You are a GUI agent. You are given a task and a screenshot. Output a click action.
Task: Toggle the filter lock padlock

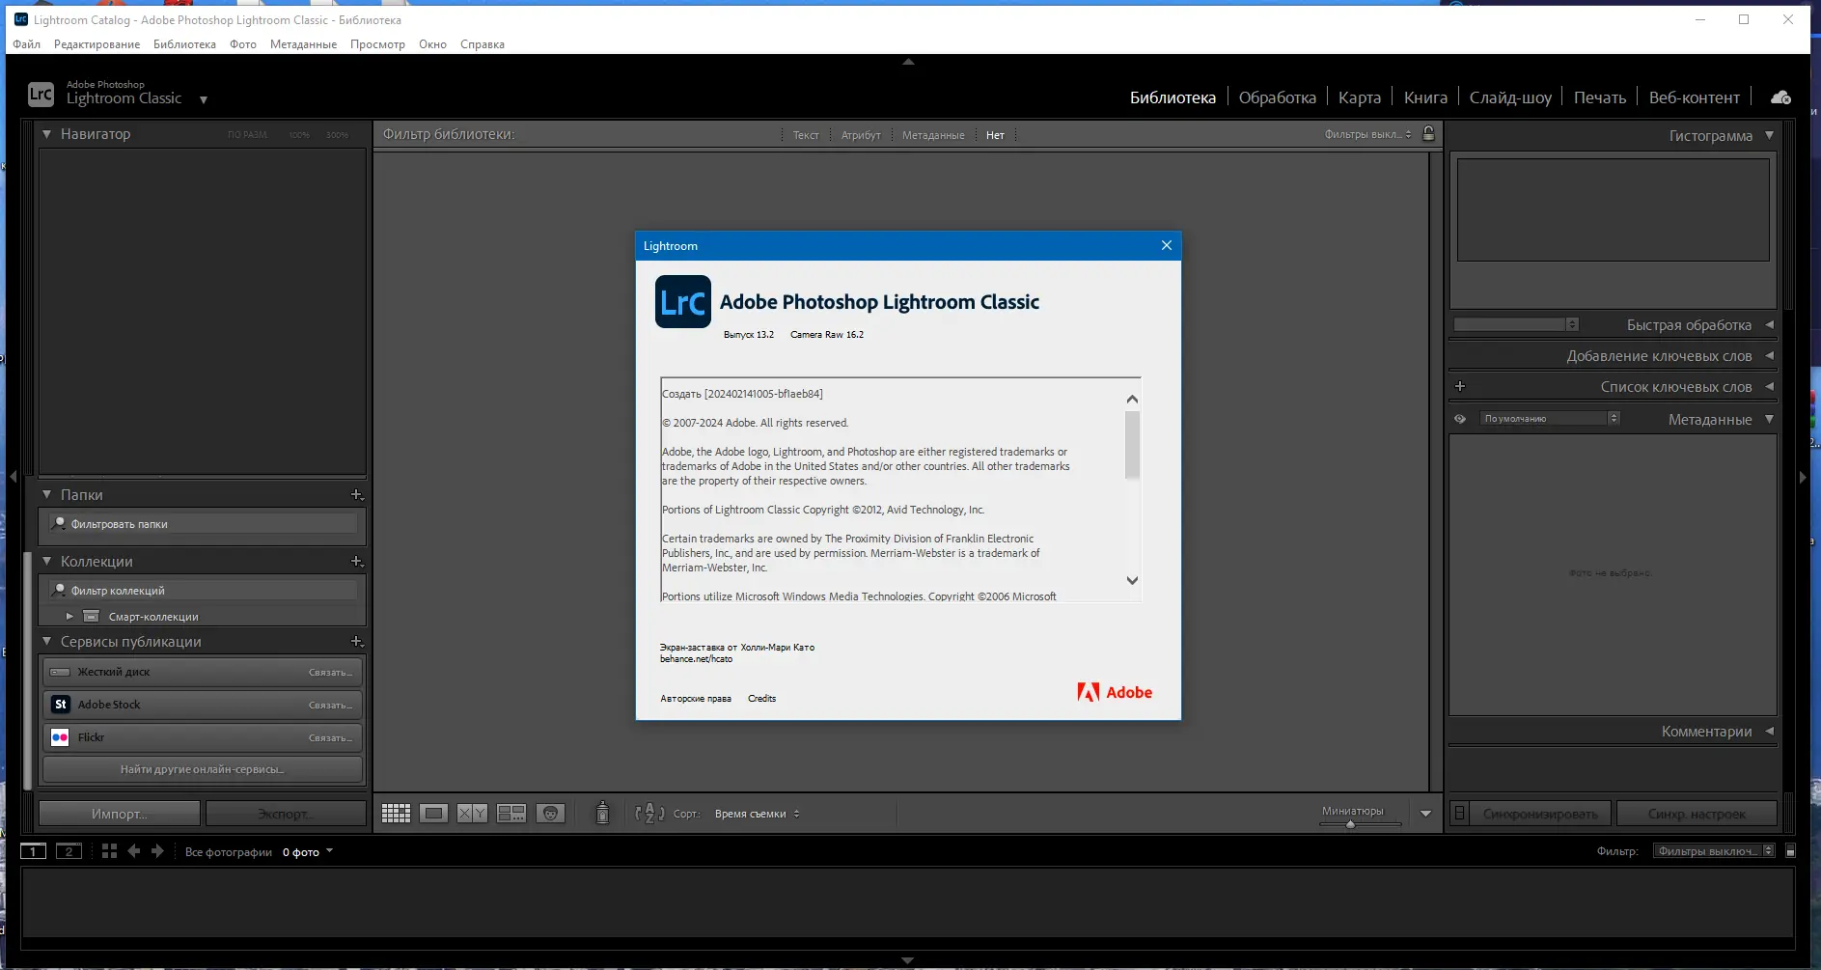tap(1430, 135)
